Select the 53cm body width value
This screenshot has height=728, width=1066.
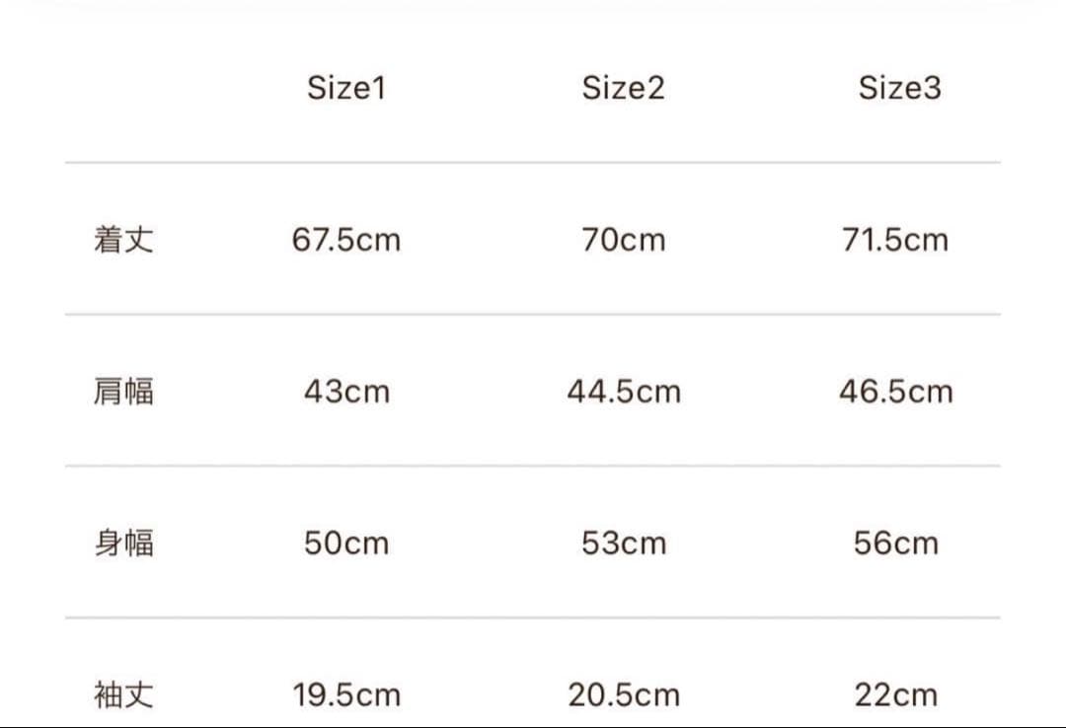pos(623,544)
